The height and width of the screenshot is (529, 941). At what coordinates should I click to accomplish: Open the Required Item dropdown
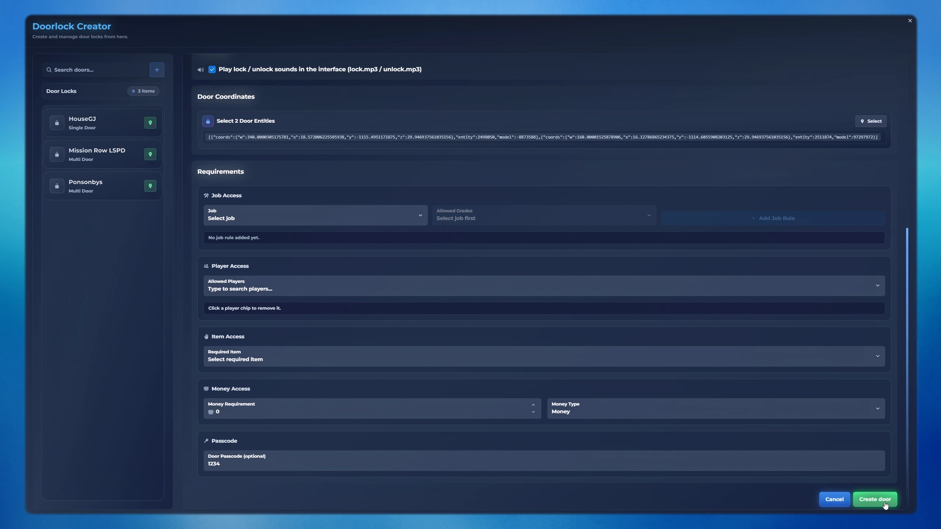click(x=544, y=356)
